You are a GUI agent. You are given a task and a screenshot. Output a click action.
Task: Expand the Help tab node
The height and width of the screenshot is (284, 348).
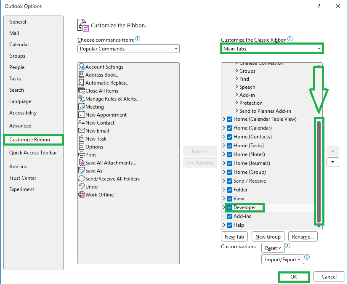pos(224,225)
